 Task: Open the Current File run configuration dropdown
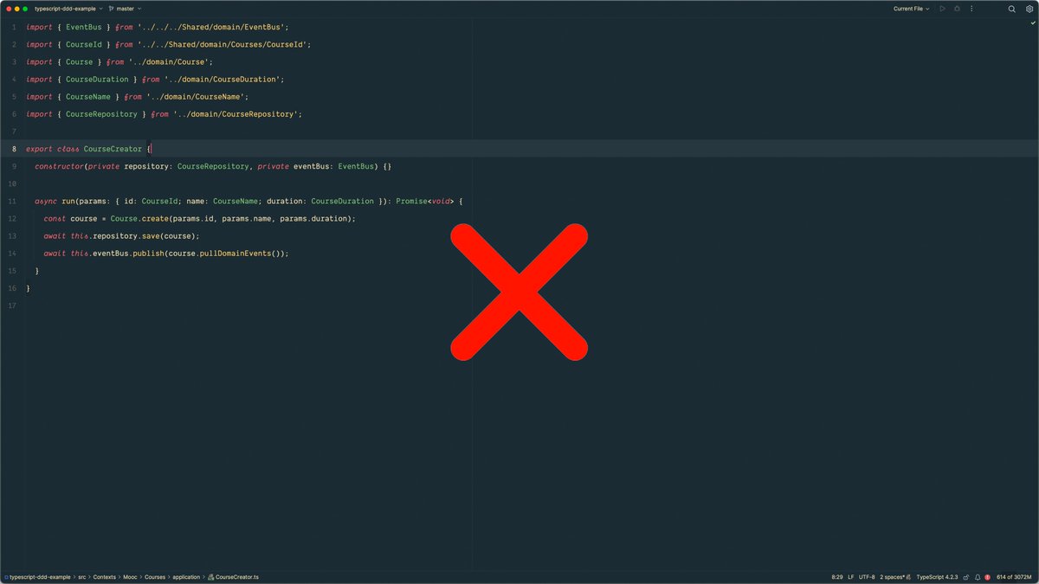tap(912, 9)
